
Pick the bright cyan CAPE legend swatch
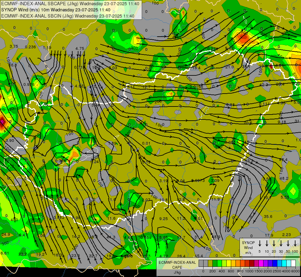284,263
